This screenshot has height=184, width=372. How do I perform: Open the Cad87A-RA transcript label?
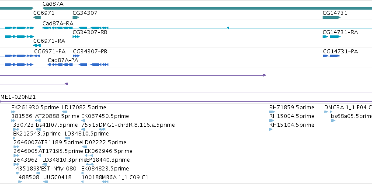pyautogui.click(x=58, y=24)
